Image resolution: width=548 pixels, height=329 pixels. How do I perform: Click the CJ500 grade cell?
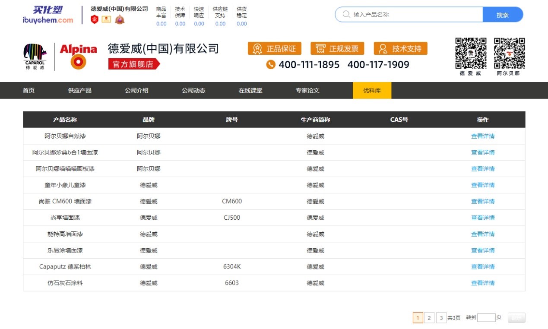tap(232, 218)
